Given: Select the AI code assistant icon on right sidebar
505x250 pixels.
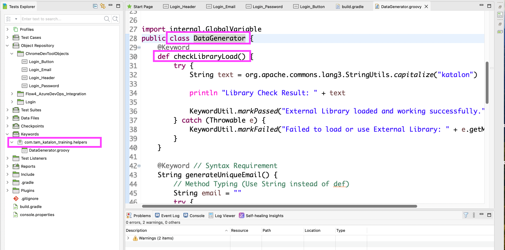Looking at the screenshot, I should 500,14.
